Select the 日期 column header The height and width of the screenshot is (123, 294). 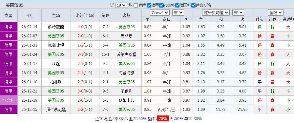(30, 15)
